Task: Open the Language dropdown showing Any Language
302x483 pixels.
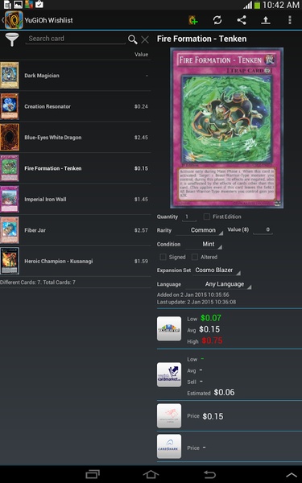Action: click(219, 284)
